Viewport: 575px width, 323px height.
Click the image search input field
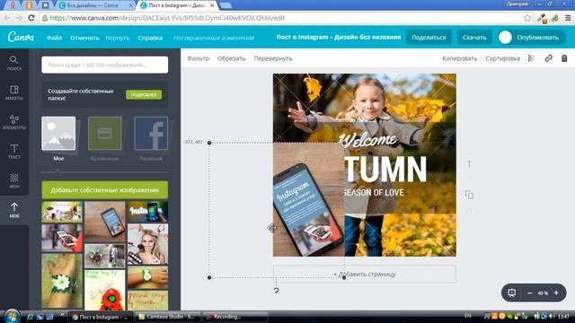tap(105, 65)
